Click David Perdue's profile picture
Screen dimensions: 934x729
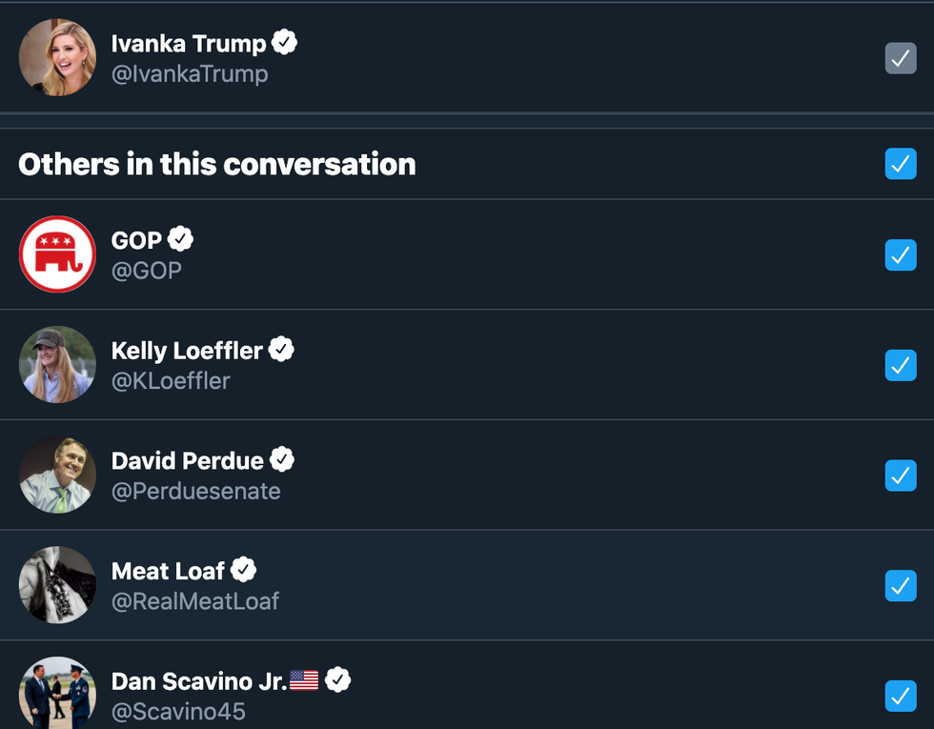point(57,476)
